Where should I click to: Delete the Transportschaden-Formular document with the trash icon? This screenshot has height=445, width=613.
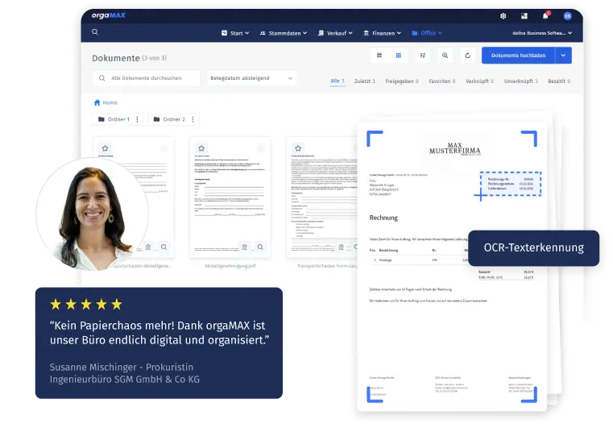(x=342, y=247)
